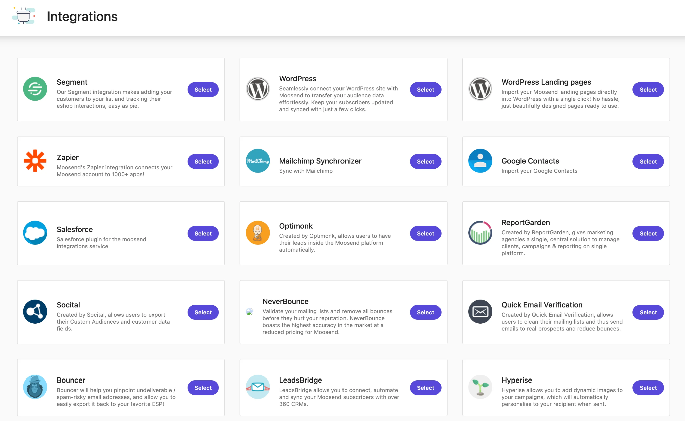Click the Integrations page heading

pos(82,17)
